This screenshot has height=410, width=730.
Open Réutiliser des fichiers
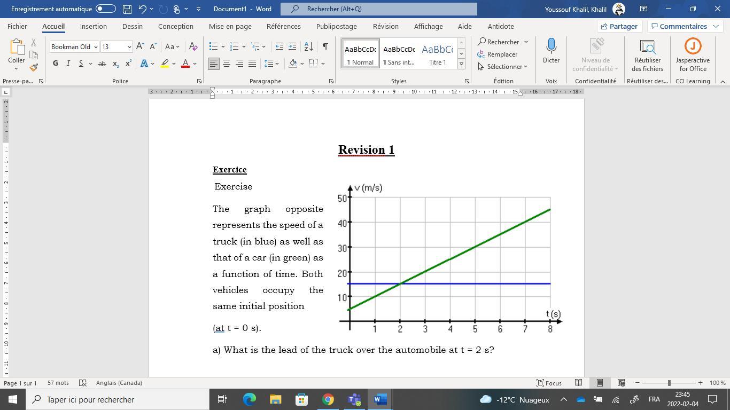647,56
